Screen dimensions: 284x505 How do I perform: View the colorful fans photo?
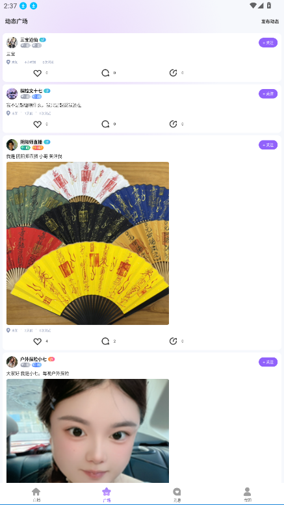(x=88, y=243)
